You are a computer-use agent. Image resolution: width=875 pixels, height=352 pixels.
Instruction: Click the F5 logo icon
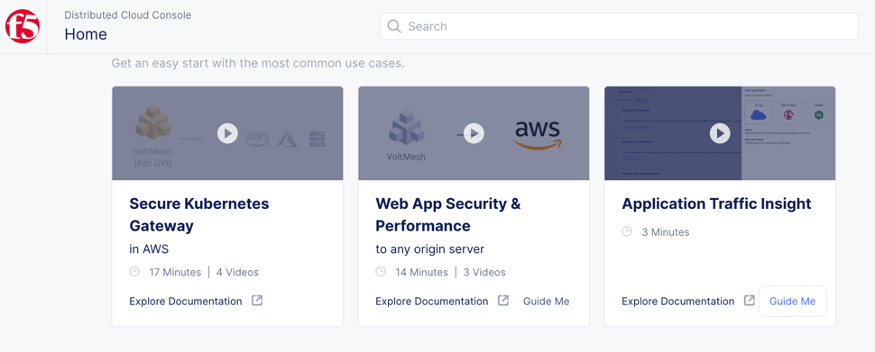tap(23, 26)
